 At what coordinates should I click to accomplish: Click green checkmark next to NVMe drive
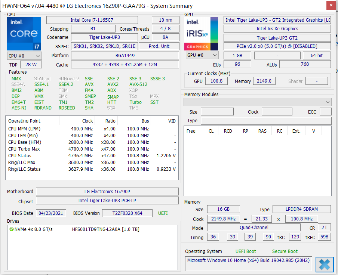(12, 229)
